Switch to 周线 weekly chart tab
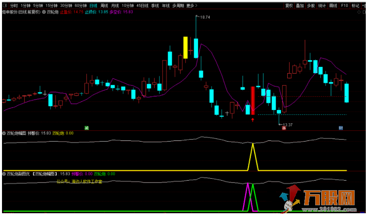The height and width of the screenshot is (216, 367). coord(104,6)
